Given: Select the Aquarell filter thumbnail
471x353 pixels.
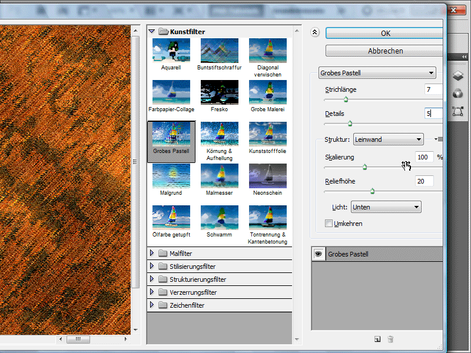Looking at the screenshot, I should click(x=171, y=51).
